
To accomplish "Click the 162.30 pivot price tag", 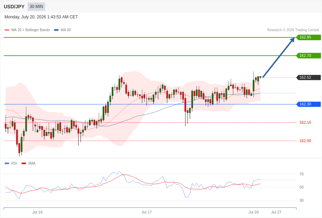I will point(308,104).
